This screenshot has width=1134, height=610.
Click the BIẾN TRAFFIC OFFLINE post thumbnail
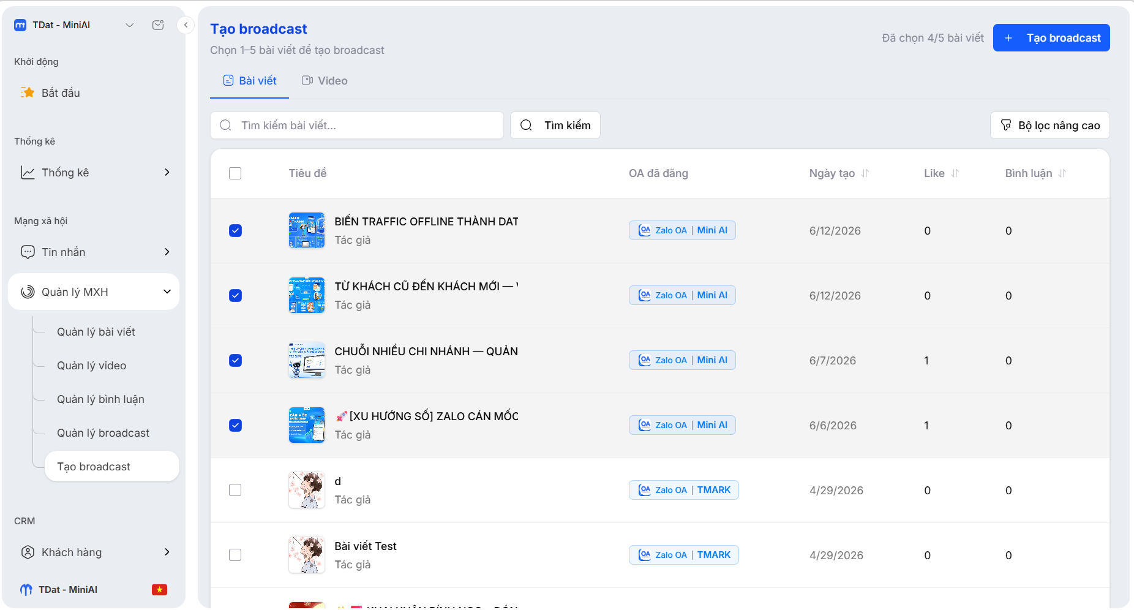pyautogui.click(x=307, y=231)
